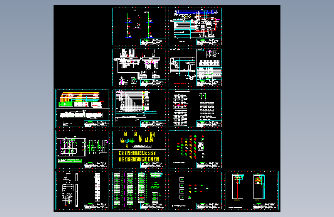Click the left cabinet outline in the bottom-right sheet
This screenshot has width=334, height=217.
tap(238, 186)
